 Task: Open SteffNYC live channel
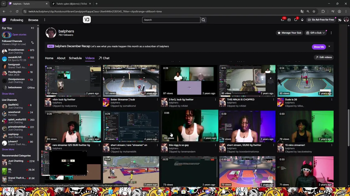(x=18, y=106)
